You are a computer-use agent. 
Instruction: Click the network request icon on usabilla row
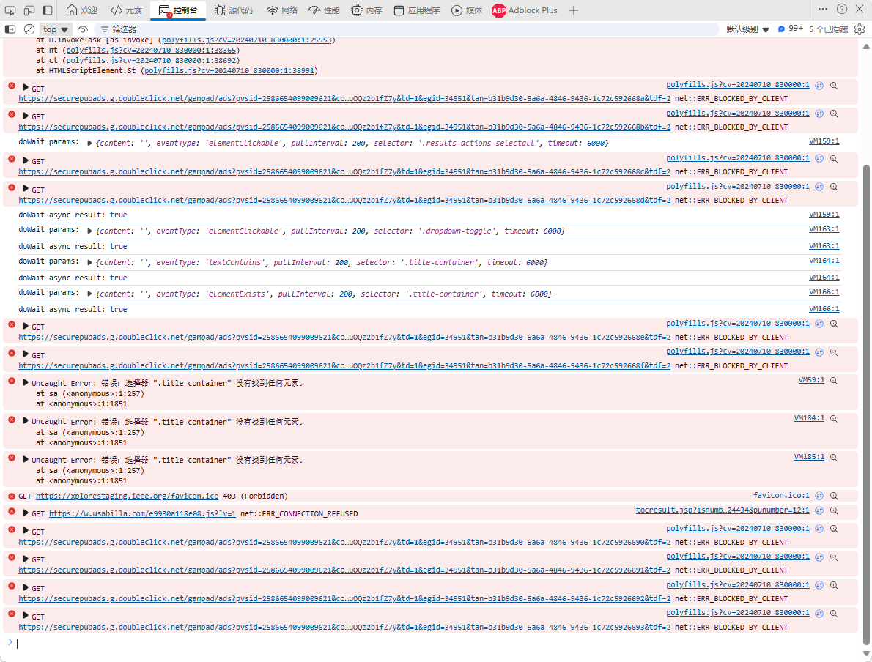point(819,510)
